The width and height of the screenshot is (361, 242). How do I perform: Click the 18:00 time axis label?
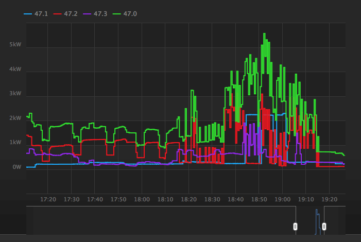142,199
